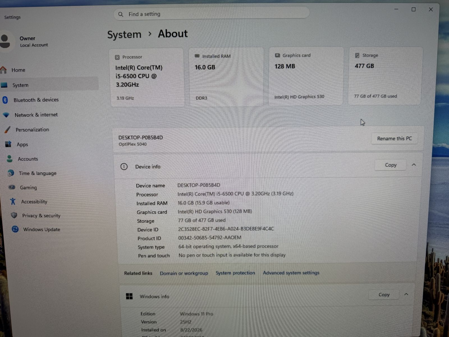Click the Bluetooth icon in sidebar

tap(5, 100)
